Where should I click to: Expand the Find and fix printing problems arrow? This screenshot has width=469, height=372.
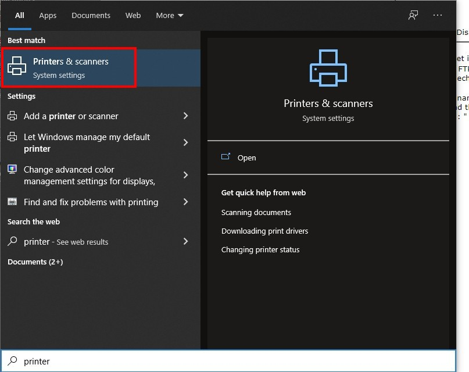[186, 202]
